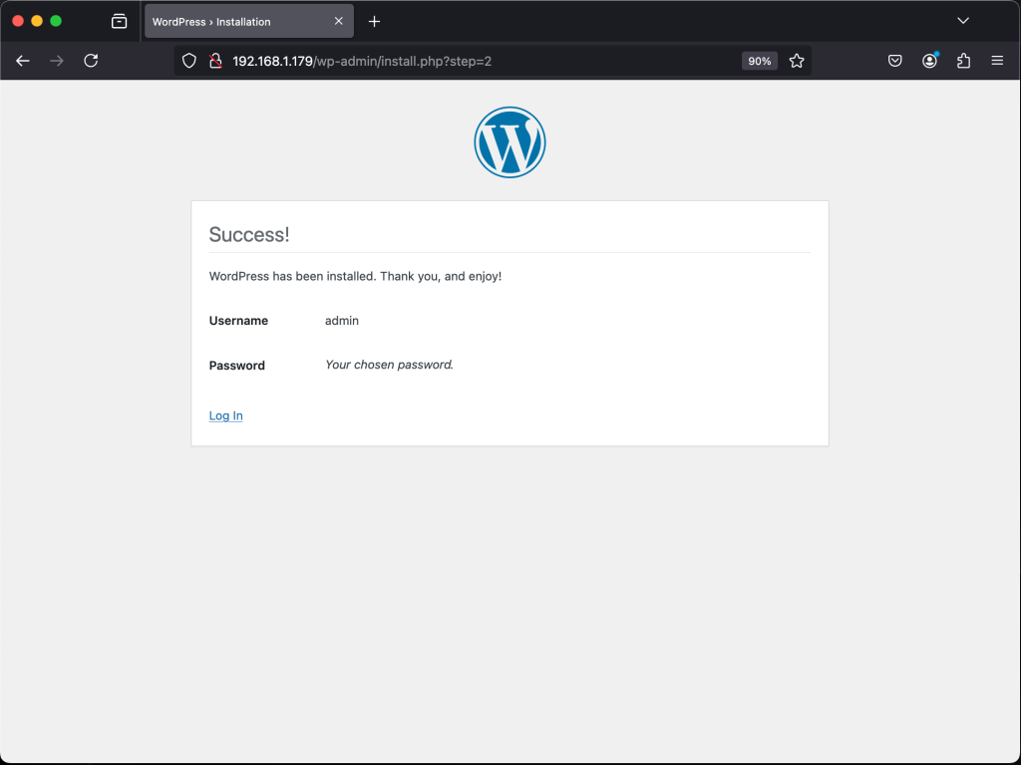The height and width of the screenshot is (765, 1021).
Task: Open the application menu hamburger icon
Action: (997, 61)
